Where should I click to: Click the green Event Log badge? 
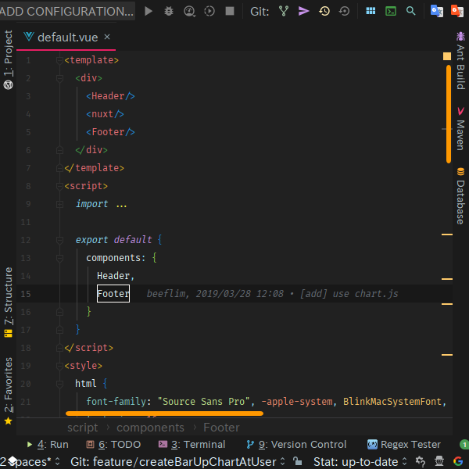point(464,445)
